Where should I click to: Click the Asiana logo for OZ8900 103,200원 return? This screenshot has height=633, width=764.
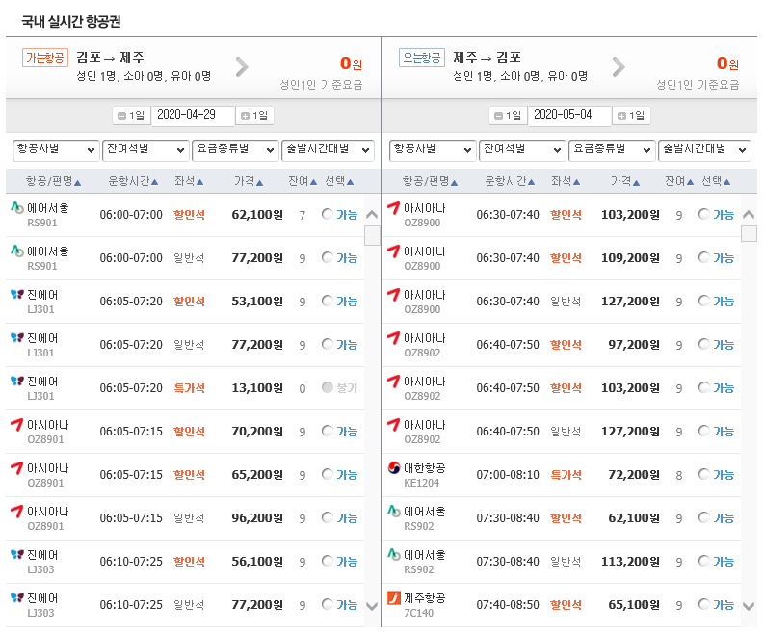click(x=394, y=208)
